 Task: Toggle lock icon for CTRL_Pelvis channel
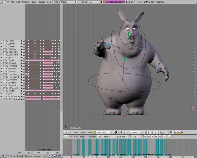24,41
